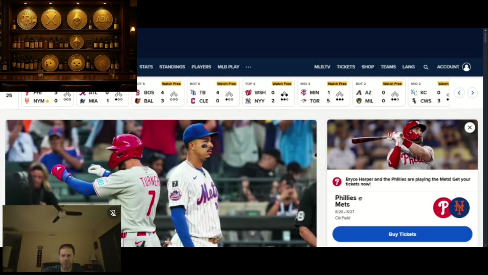Open MLB.TV in the navigation bar
Viewport: 488px width, 275px height.
click(x=322, y=67)
